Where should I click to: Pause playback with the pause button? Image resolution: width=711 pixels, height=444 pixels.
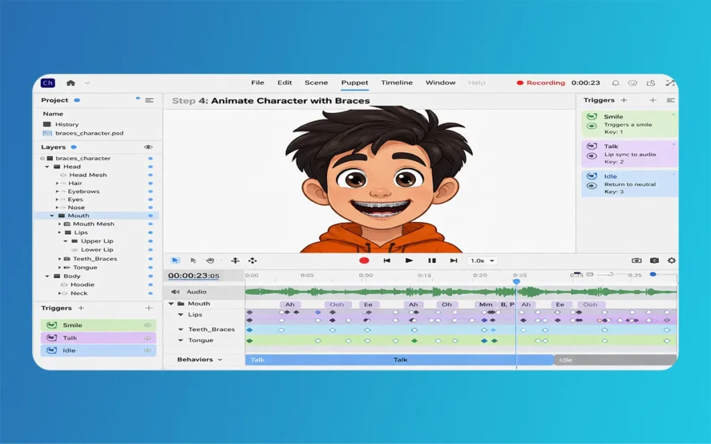pos(431,261)
